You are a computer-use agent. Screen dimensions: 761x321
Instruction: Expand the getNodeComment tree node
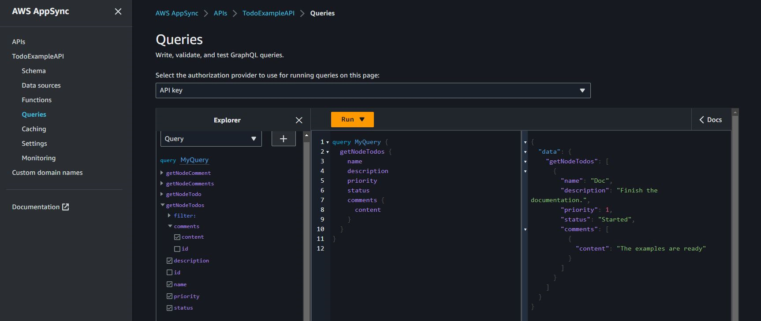click(x=162, y=173)
